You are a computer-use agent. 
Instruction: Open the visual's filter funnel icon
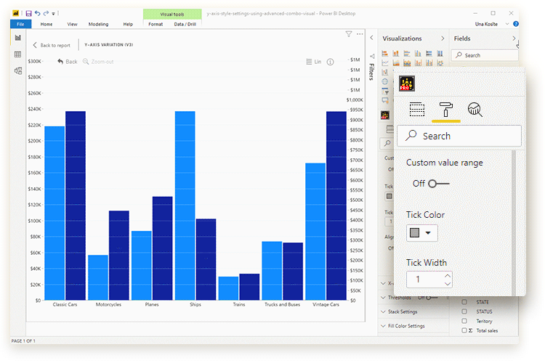[x=349, y=34]
